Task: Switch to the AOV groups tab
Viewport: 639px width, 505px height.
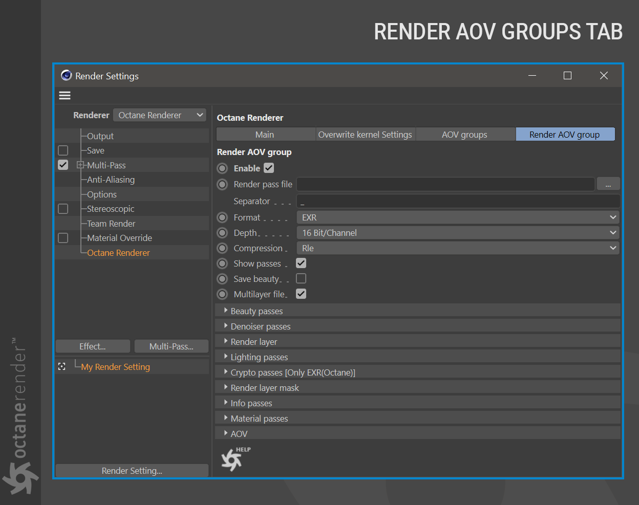Action: coord(464,135)
